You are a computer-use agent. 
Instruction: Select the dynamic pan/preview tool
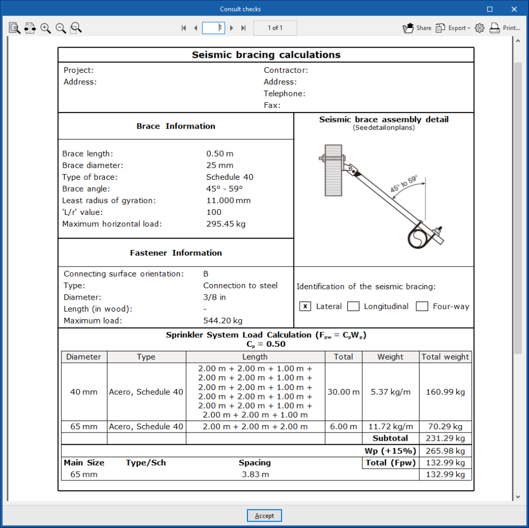(x=14, y=28)
